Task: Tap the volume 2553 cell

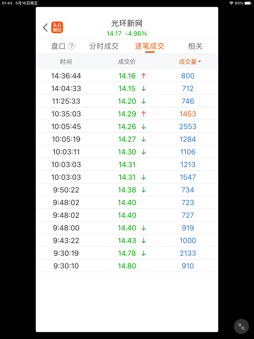Action: [x=188, y=127]
